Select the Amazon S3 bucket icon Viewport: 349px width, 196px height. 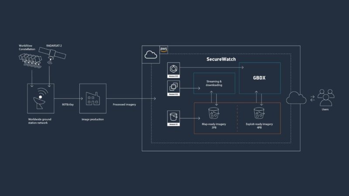tap(173, 118)
